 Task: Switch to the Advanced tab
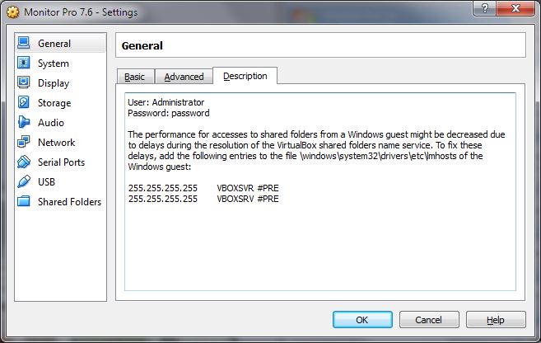coord(184,77)
